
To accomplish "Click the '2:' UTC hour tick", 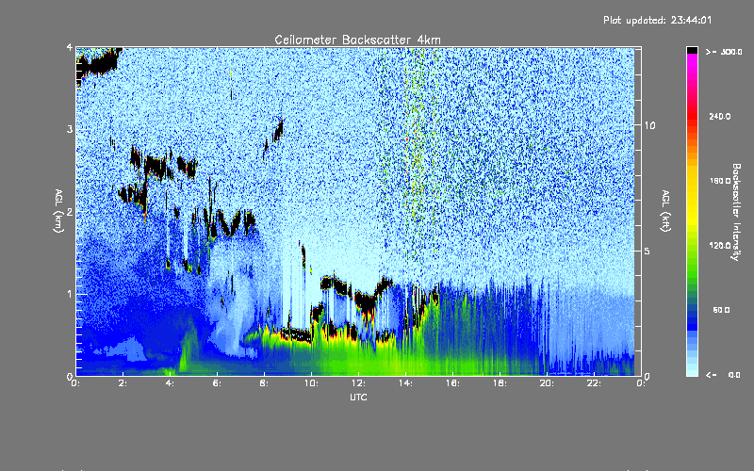I will tap(123, 383).
